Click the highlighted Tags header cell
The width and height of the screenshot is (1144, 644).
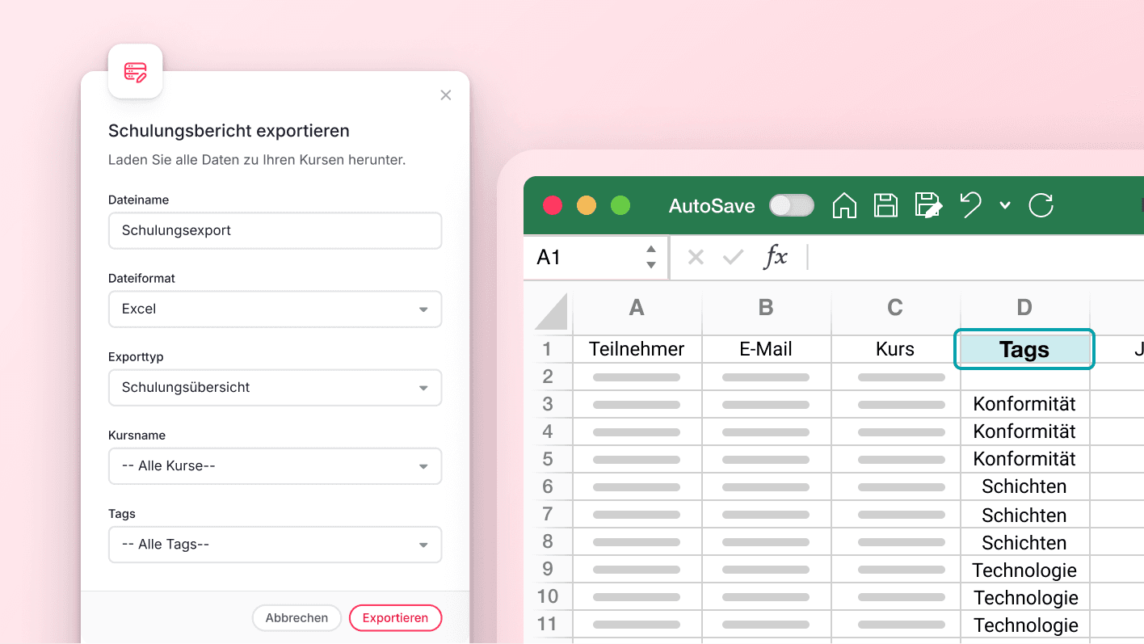click(x=1024, y=349)
